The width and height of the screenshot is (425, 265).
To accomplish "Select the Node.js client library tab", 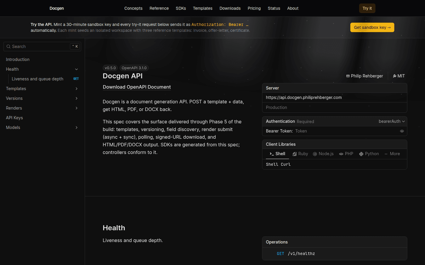I will pos(323,154).
